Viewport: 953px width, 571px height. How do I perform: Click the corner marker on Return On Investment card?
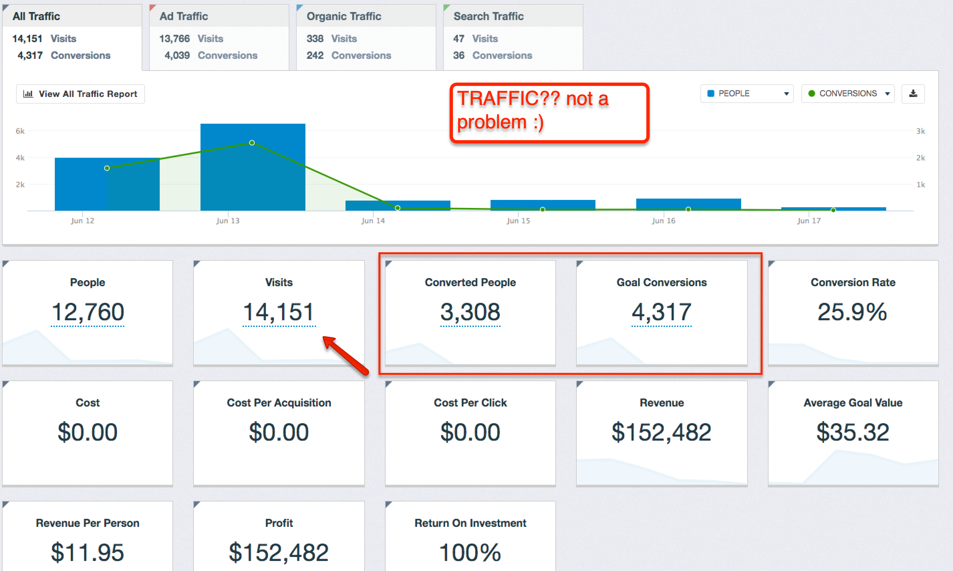[388, 505]
